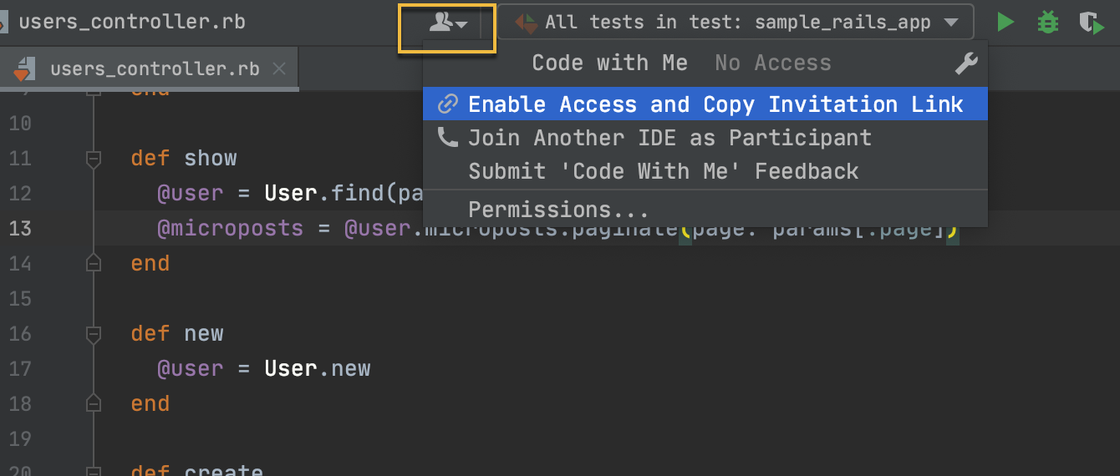Run tests with the green play icon
The width and height of the screenshot is (1120, 476).
click(1006, 23)
